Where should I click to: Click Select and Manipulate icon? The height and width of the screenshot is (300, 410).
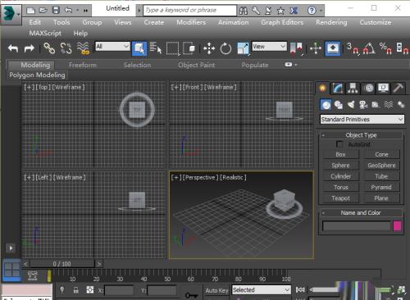[316, 48]
